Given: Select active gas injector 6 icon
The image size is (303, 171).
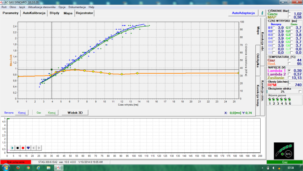Looking at the screenshot, I should click(x=289, y=100).
